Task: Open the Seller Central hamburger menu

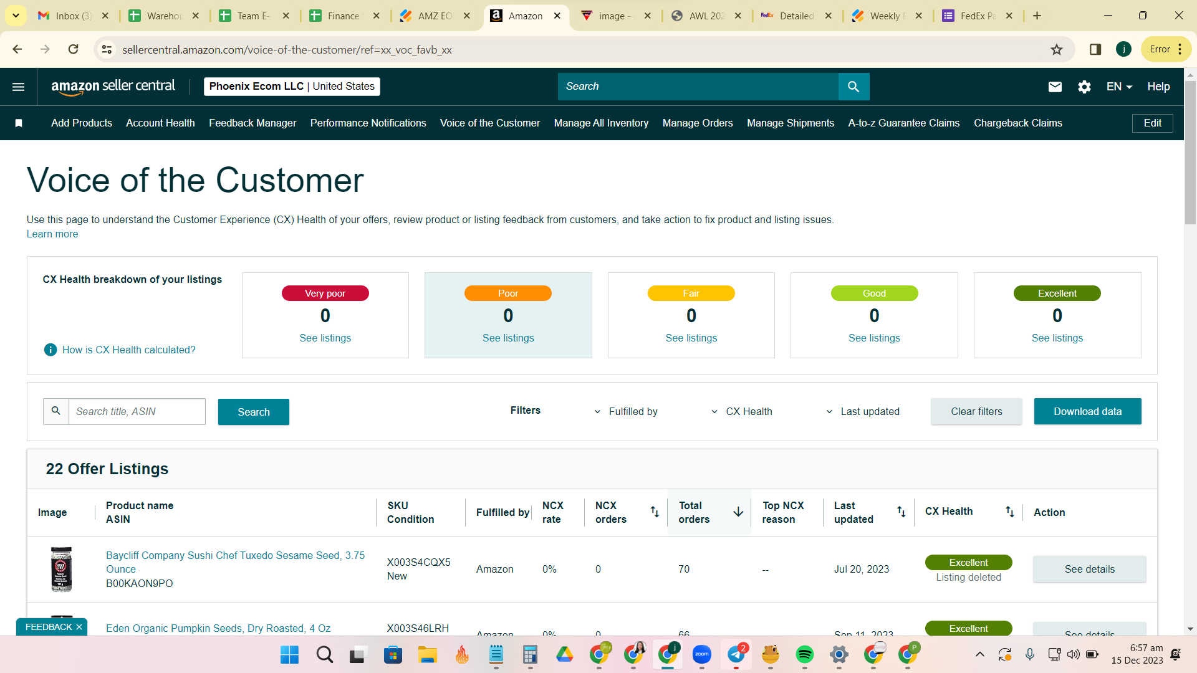Action: [19, 87]
